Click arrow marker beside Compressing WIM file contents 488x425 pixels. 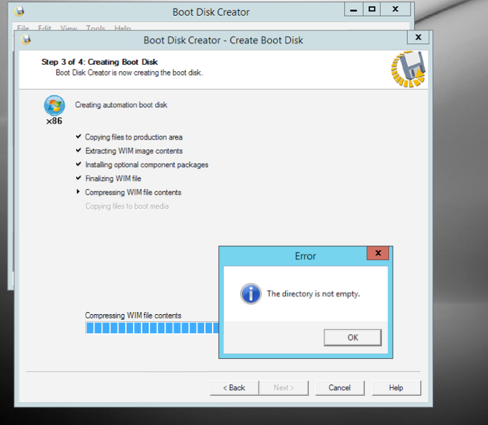[x=78, y=191]
